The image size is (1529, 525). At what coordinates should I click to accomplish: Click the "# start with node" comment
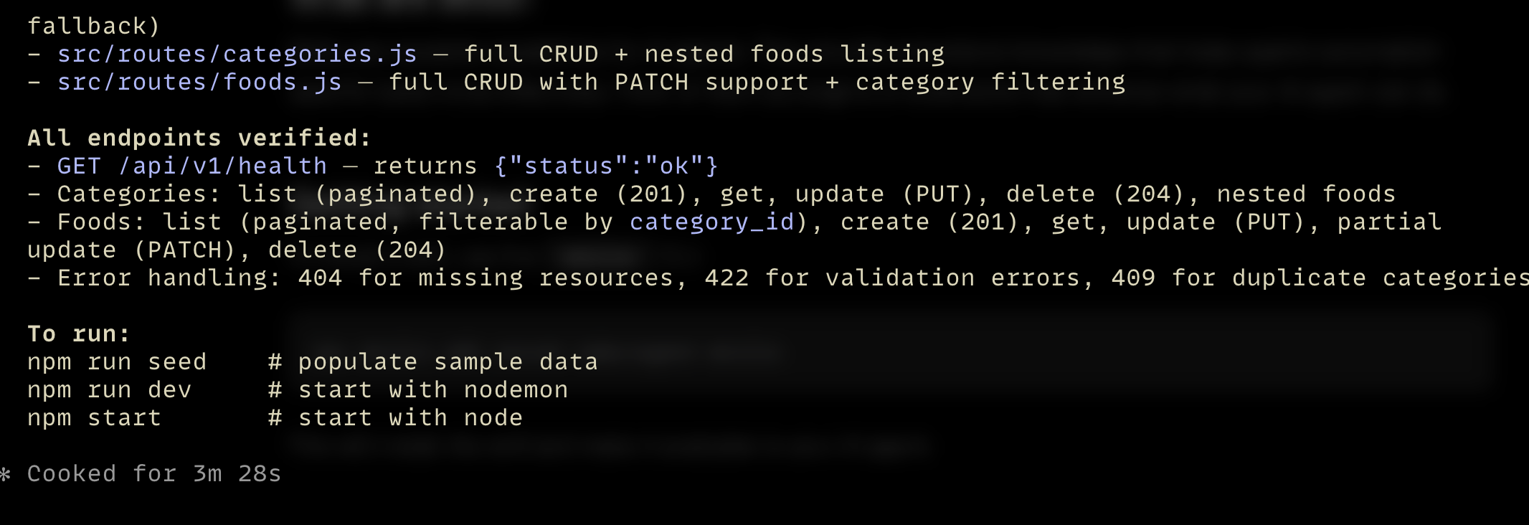395,418
